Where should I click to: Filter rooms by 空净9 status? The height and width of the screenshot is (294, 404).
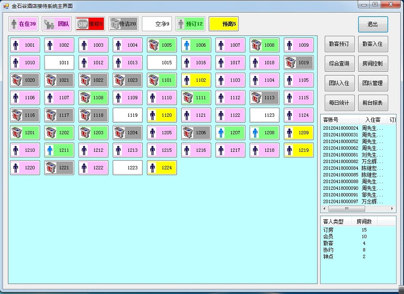click(157, 24)
